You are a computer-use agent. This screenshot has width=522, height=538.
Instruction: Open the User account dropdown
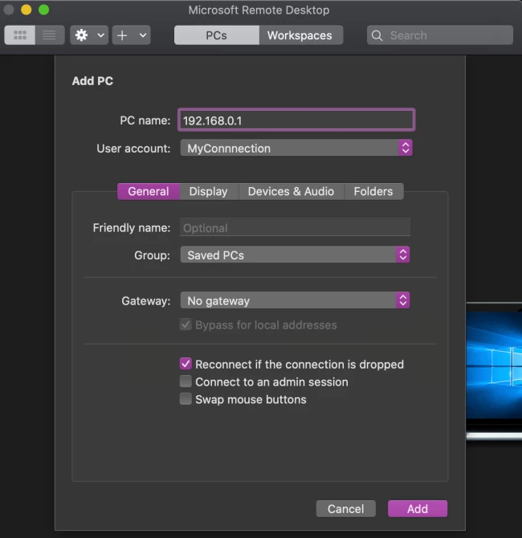click(296, 148)
